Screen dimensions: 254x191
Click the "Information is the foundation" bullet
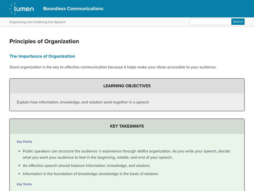pyautogui.click(x=90, y=174)
